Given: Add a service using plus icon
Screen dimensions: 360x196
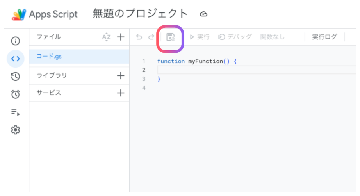Looking at the screenshot, I should (121, 93).
